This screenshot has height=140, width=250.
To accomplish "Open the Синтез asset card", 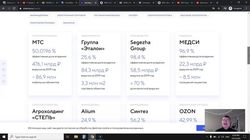I will [x=148, y=112].
